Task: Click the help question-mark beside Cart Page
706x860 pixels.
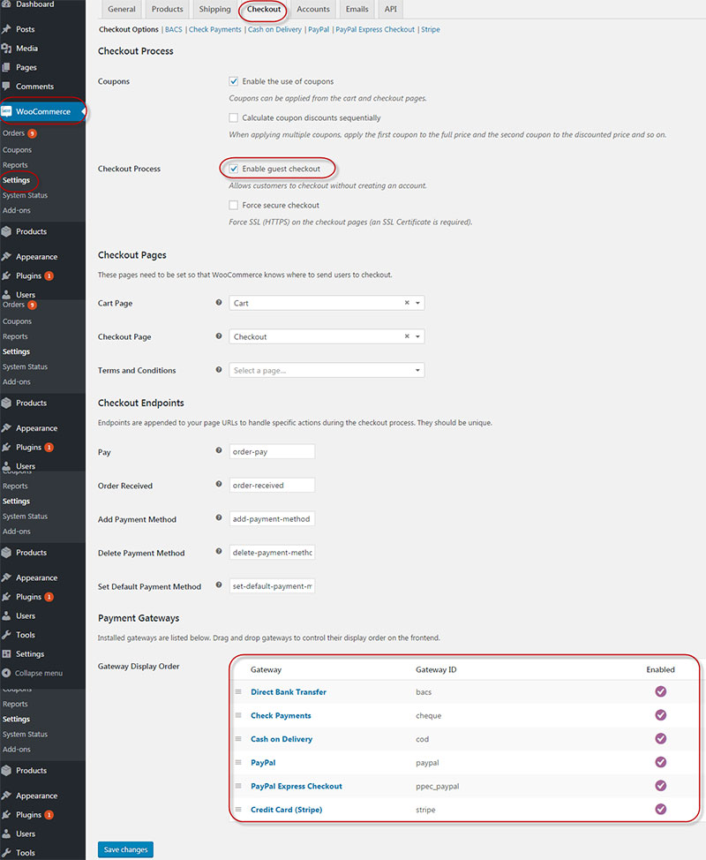Action: 218,303
